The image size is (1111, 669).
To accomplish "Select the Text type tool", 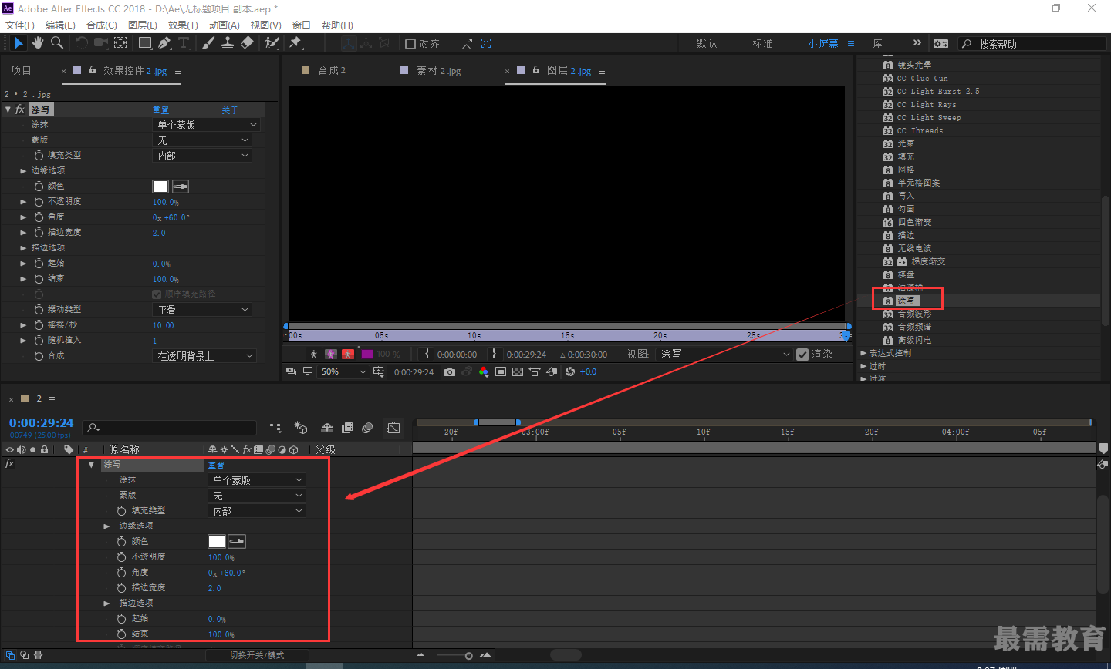I will pos(184,43).
